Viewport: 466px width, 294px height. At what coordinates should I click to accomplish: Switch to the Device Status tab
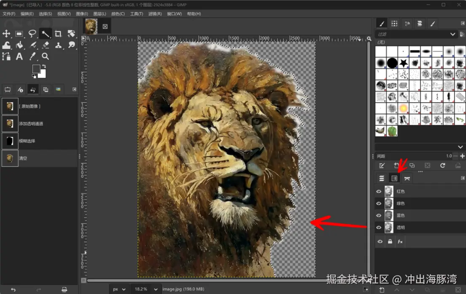point(20,89)
